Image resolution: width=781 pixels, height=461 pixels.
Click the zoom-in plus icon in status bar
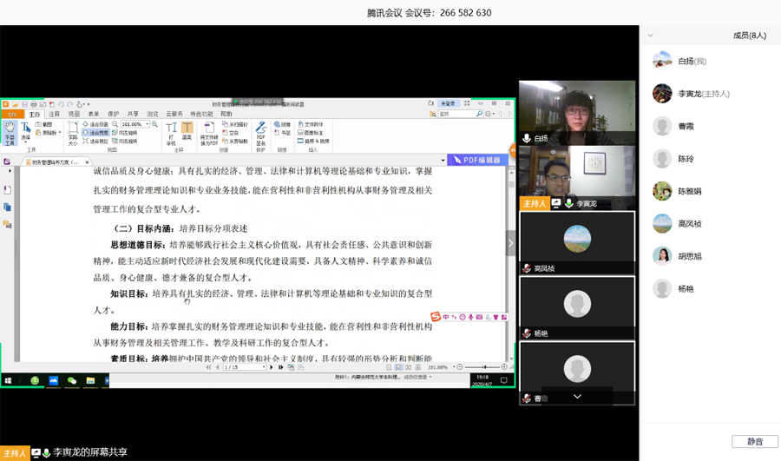click(x=505, y=367)
